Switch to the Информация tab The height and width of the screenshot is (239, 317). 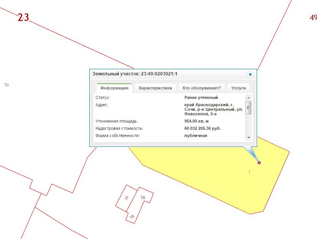click(x=114, y=88)
